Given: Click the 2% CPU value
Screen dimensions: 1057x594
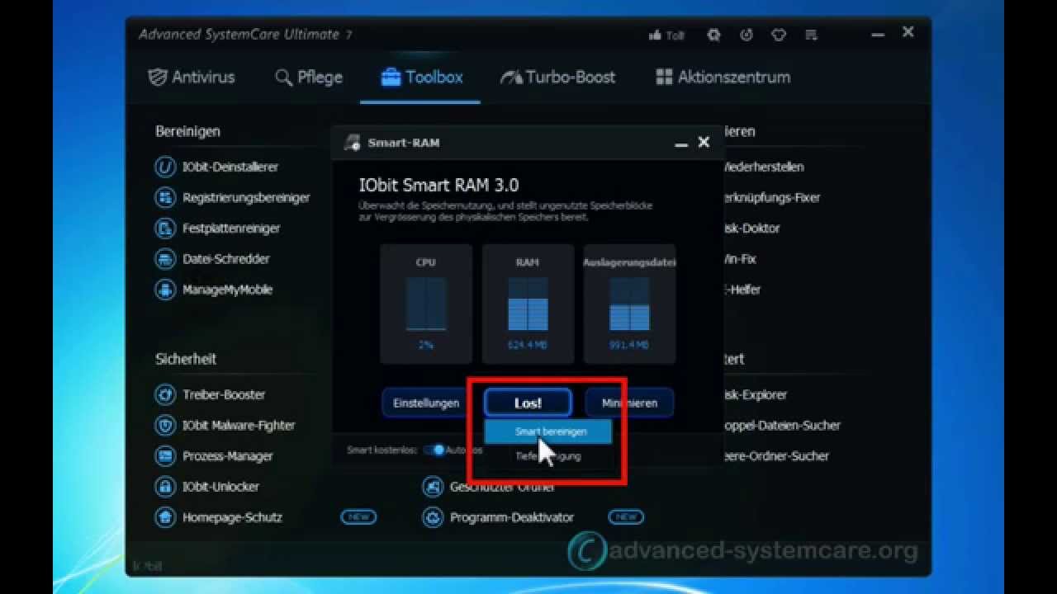Looking at the screenshot, I should [426, 345].
